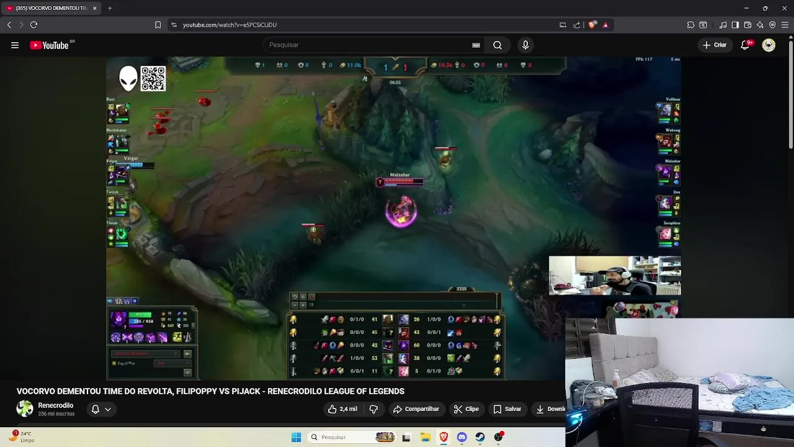Open the Leo AI sparkle icon
Viewport: 794px width, 447px height.
pyautogui.click(x=760, y=25)
